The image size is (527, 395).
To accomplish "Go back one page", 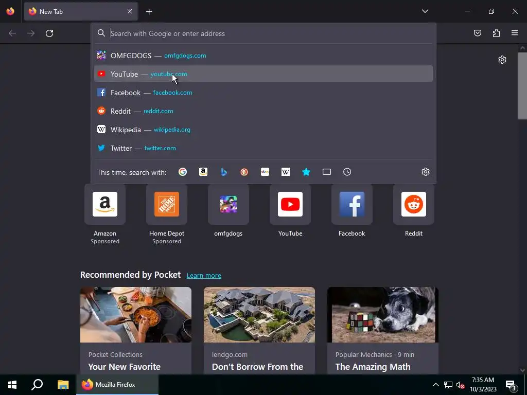I will (12, 33).
